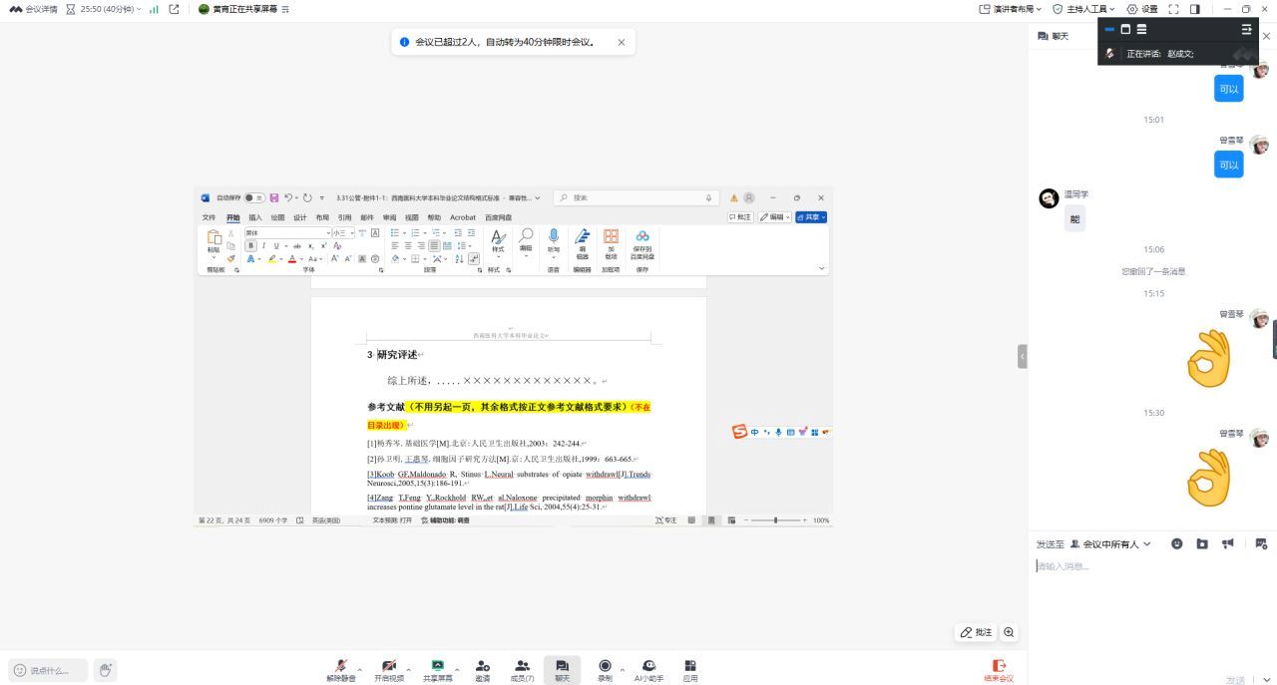Expand options arrow next to 共享屏幕
This screenshot has height=685, width=1277.
point(457,670)
